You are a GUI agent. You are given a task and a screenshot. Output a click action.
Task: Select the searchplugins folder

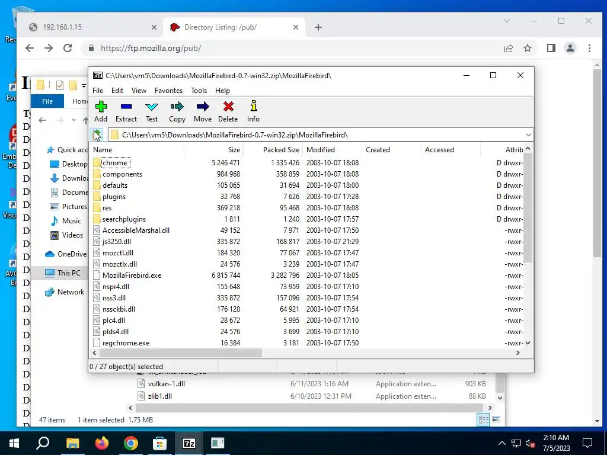pyautogui.click(x=124, y=219)
